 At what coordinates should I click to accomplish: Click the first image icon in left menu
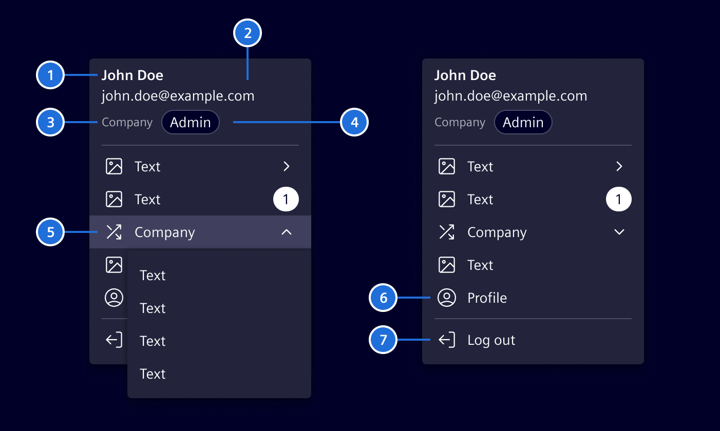(114, 167)
